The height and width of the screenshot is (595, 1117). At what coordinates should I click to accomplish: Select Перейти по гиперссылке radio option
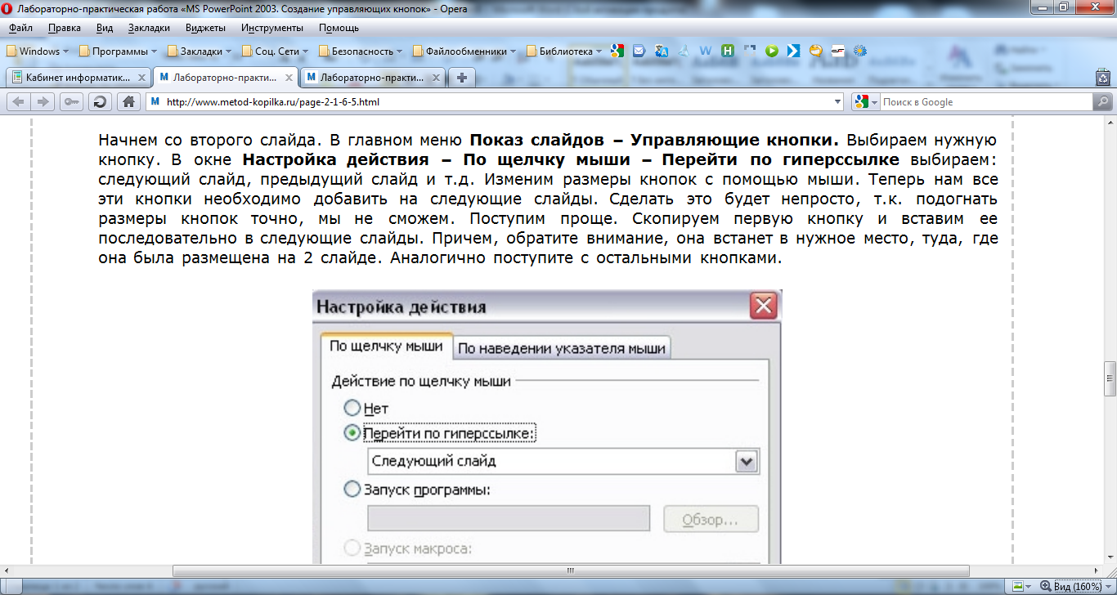coord(352,433)
